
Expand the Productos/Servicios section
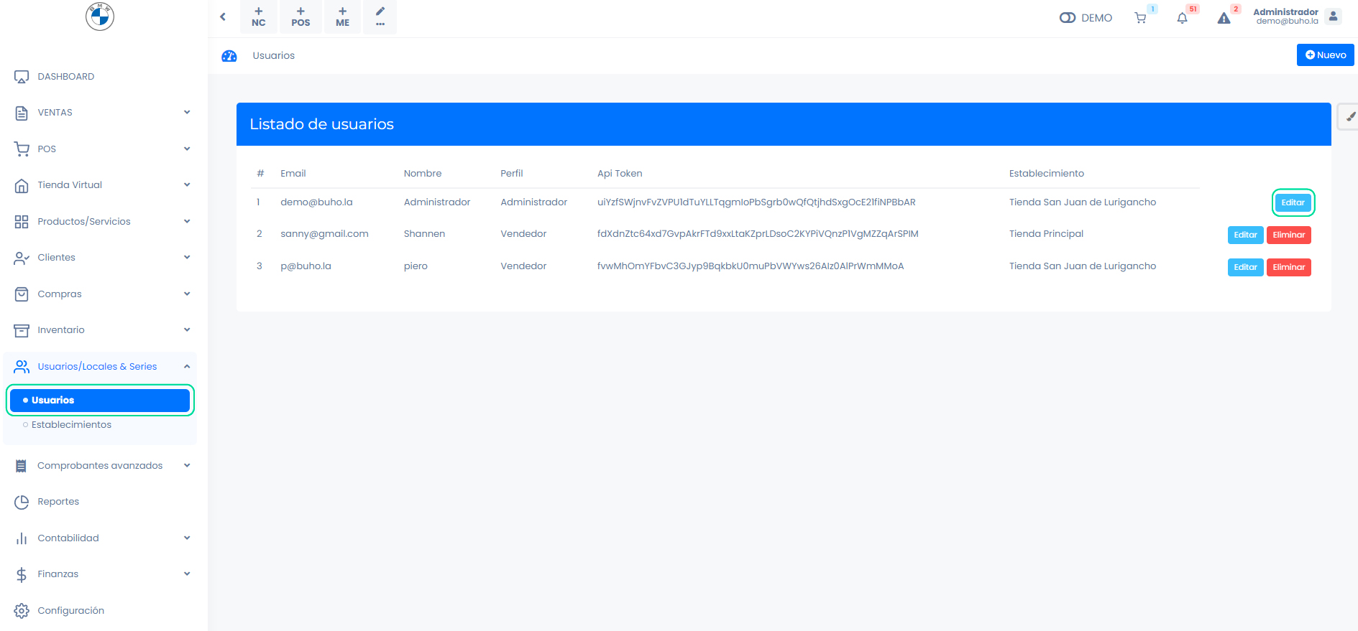click(101, 221)
